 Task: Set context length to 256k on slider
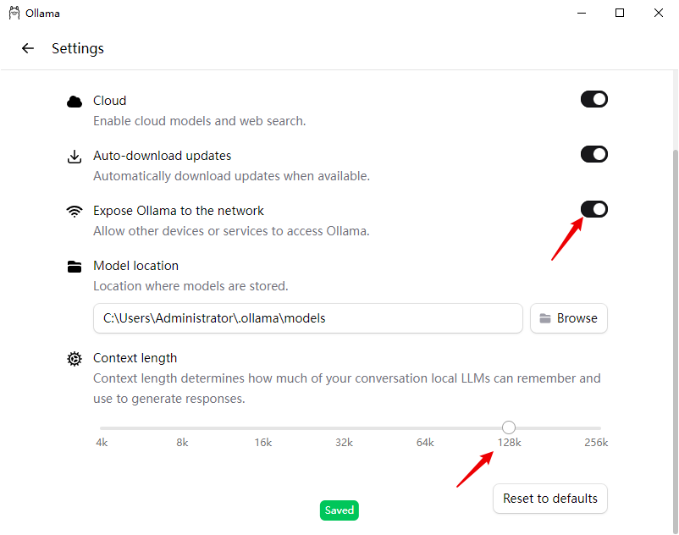point(599,428)
